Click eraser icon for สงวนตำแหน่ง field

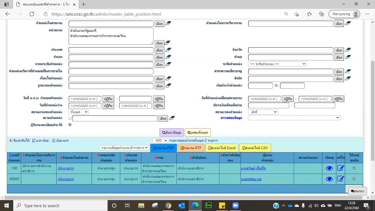[172, 118]
